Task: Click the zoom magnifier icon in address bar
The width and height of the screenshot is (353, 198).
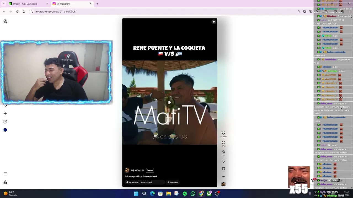Action: point(299,12)
